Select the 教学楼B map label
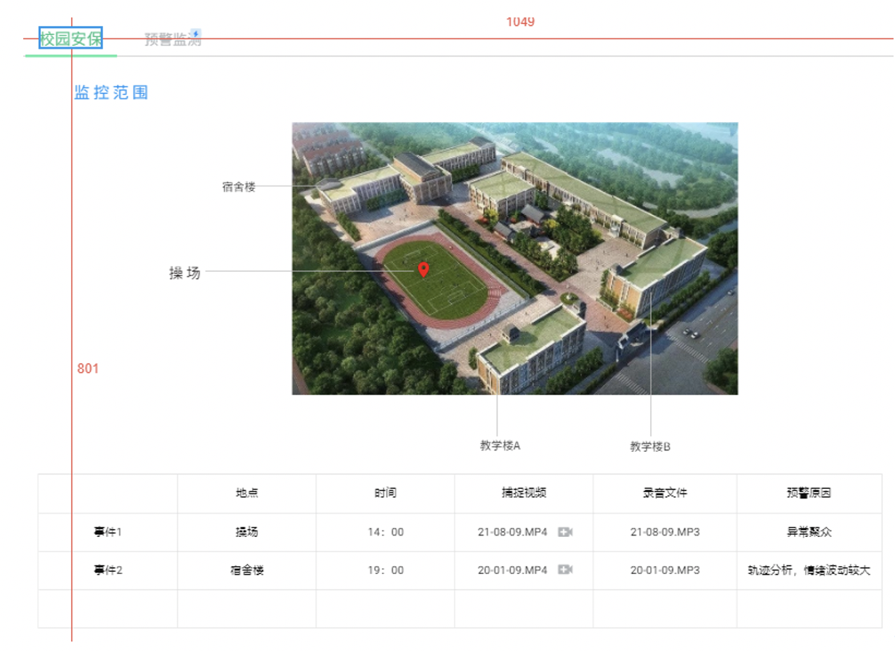This screenshot has width=895, height=651. click(650, 446)
